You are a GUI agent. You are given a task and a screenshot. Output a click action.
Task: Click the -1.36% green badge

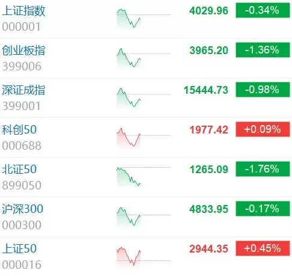pyautogui.click(x=263, y=50)
